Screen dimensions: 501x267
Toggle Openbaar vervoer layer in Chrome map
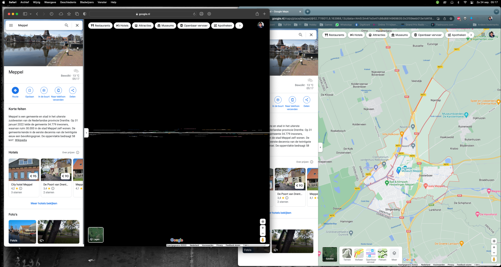tap(371, 256)
